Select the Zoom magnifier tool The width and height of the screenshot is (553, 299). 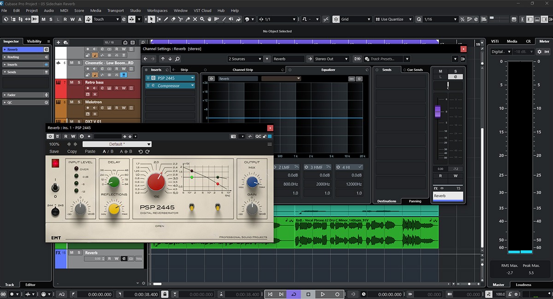(x=203, y=19)
